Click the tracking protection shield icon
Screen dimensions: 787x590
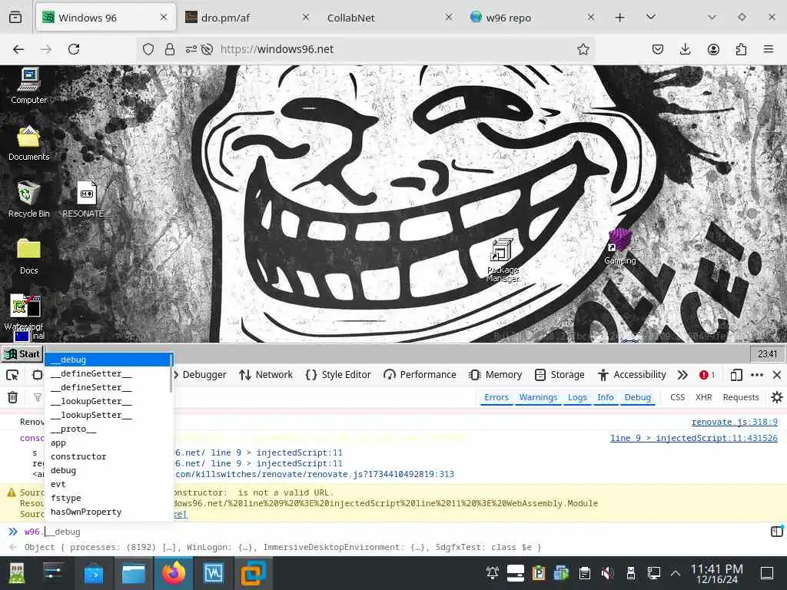(x=148, y=49)
